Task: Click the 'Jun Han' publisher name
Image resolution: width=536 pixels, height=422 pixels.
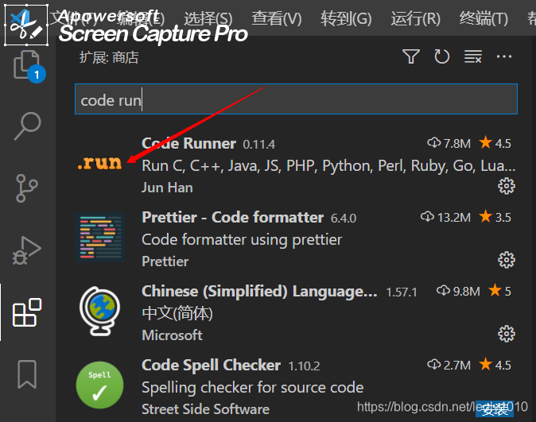Action: tap(167, 188)
